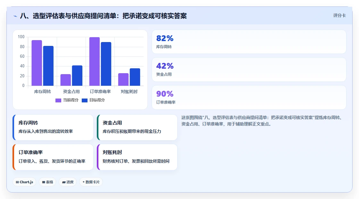This screenshot has width=359, height=199.
Task: Select the 数据卡片 tag
Action: pyautogui.click(x=91, y=182)
